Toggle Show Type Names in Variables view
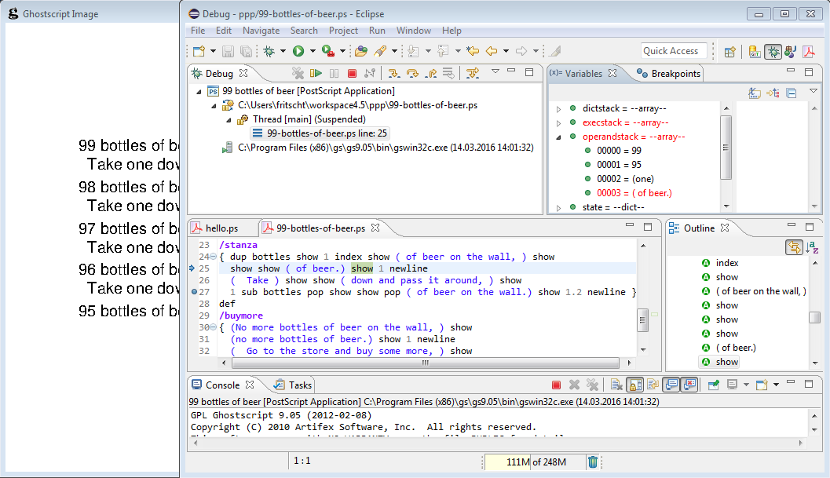The height and width of the screenshot is (478, 830). coord(755,93)
